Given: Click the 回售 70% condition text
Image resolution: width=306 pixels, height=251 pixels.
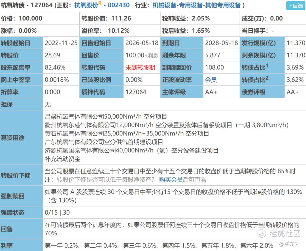Looking at the screenshot, I should point(172,229).
